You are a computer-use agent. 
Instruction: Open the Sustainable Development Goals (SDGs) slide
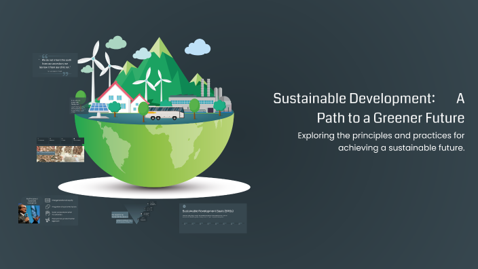pyautogui.click(x=213, y=218)
